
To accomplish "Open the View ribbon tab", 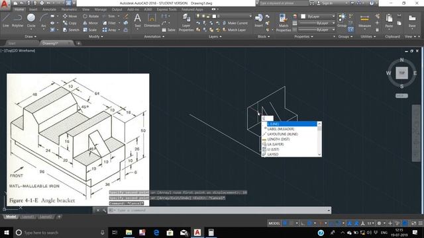I will (x=85, y=9).
